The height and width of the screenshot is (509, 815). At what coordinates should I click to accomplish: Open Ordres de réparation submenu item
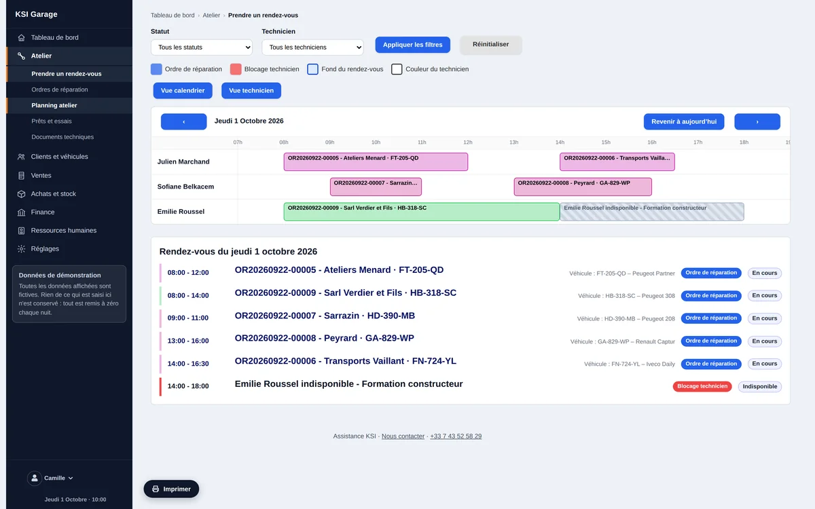click(60, 90)
